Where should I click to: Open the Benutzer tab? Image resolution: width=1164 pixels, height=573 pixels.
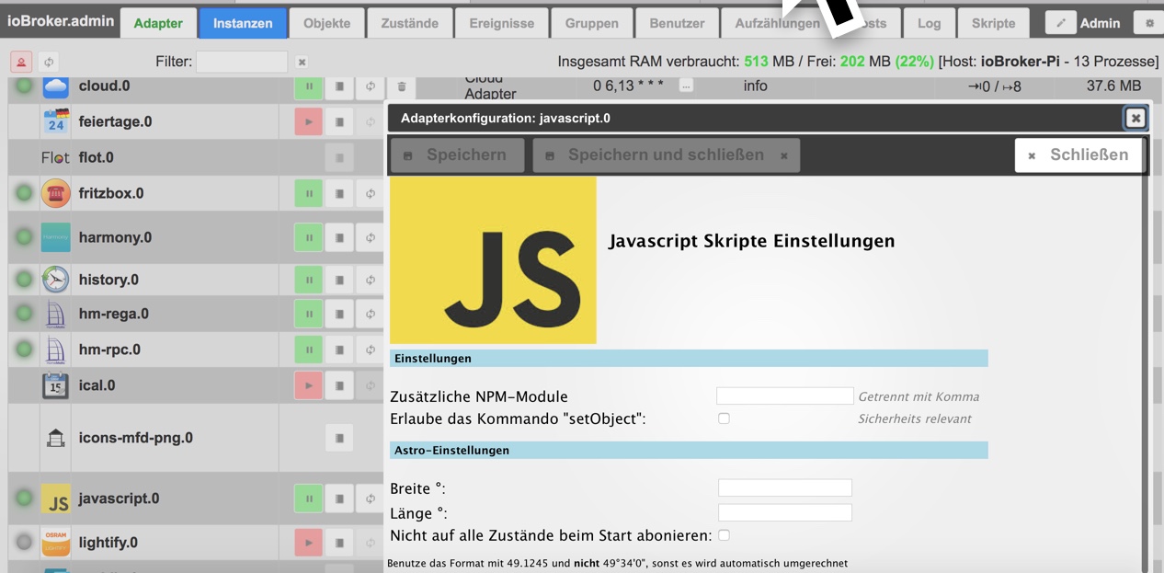pos(677,23)
